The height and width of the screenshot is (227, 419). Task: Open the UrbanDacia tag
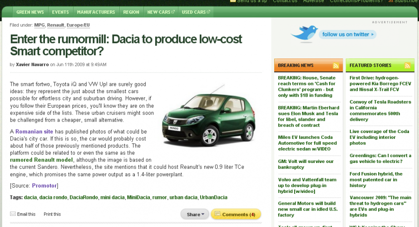tap(213, 197)
